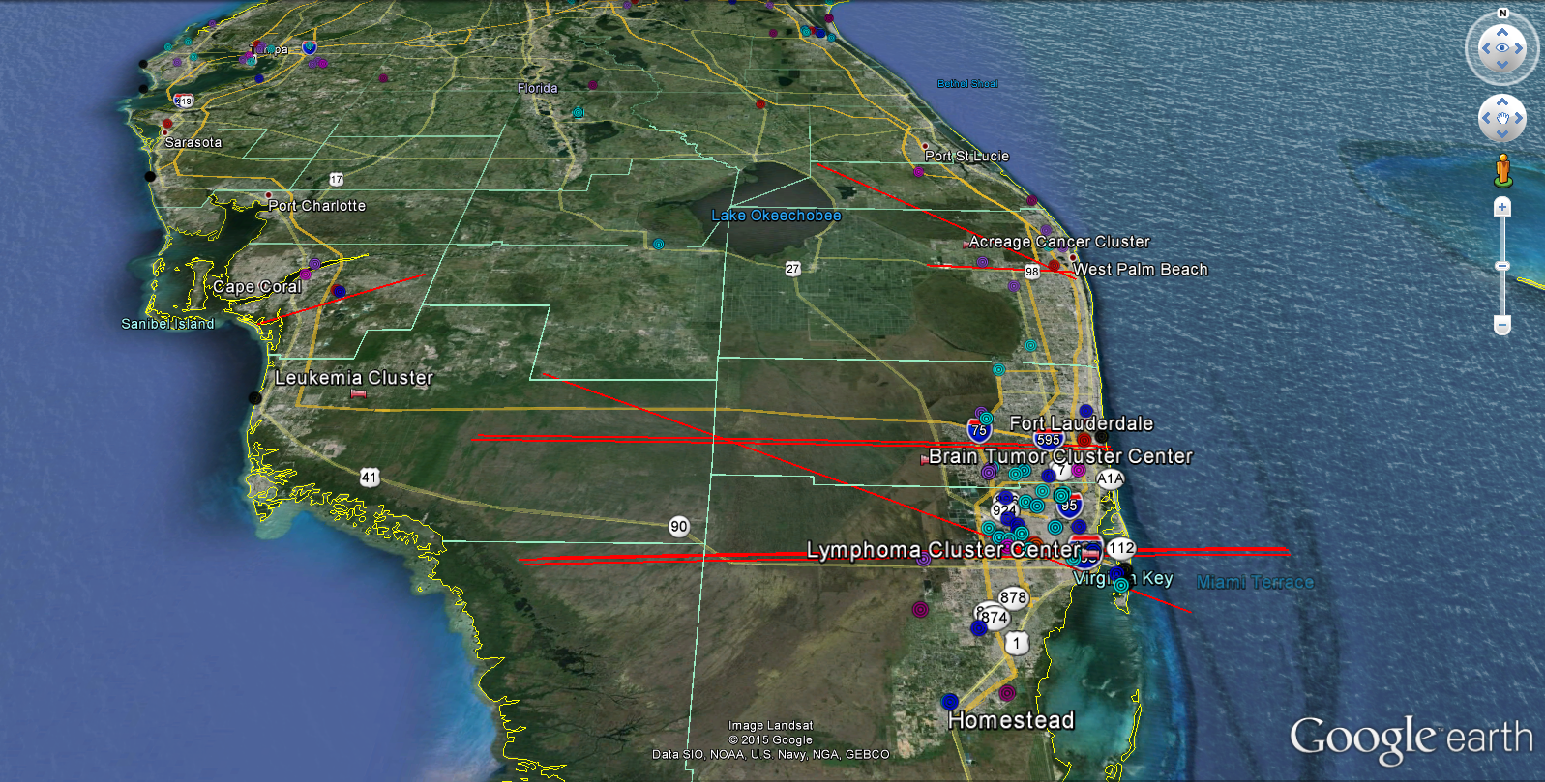Click the Homestead city label
Viewport: 1545px width, 782px height.
pos(1011,720)
